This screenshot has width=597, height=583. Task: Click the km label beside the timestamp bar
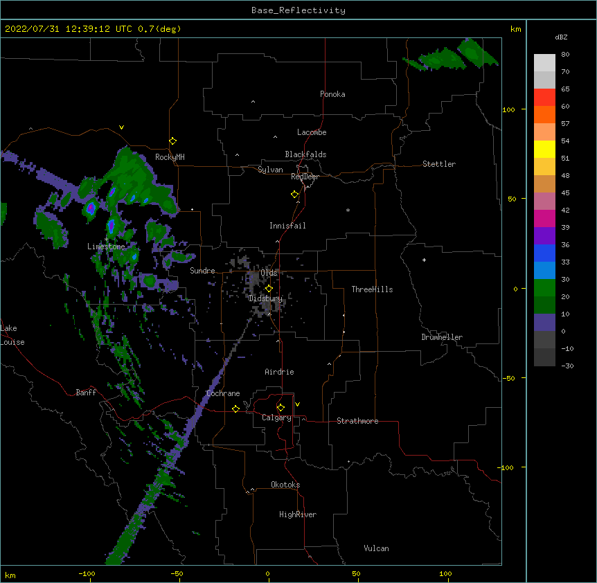click(516, 29)
